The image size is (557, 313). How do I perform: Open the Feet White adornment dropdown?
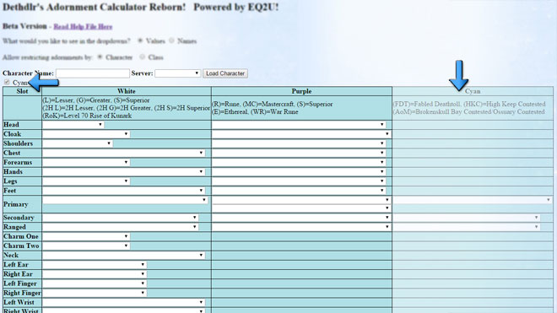tap(123, 191)
